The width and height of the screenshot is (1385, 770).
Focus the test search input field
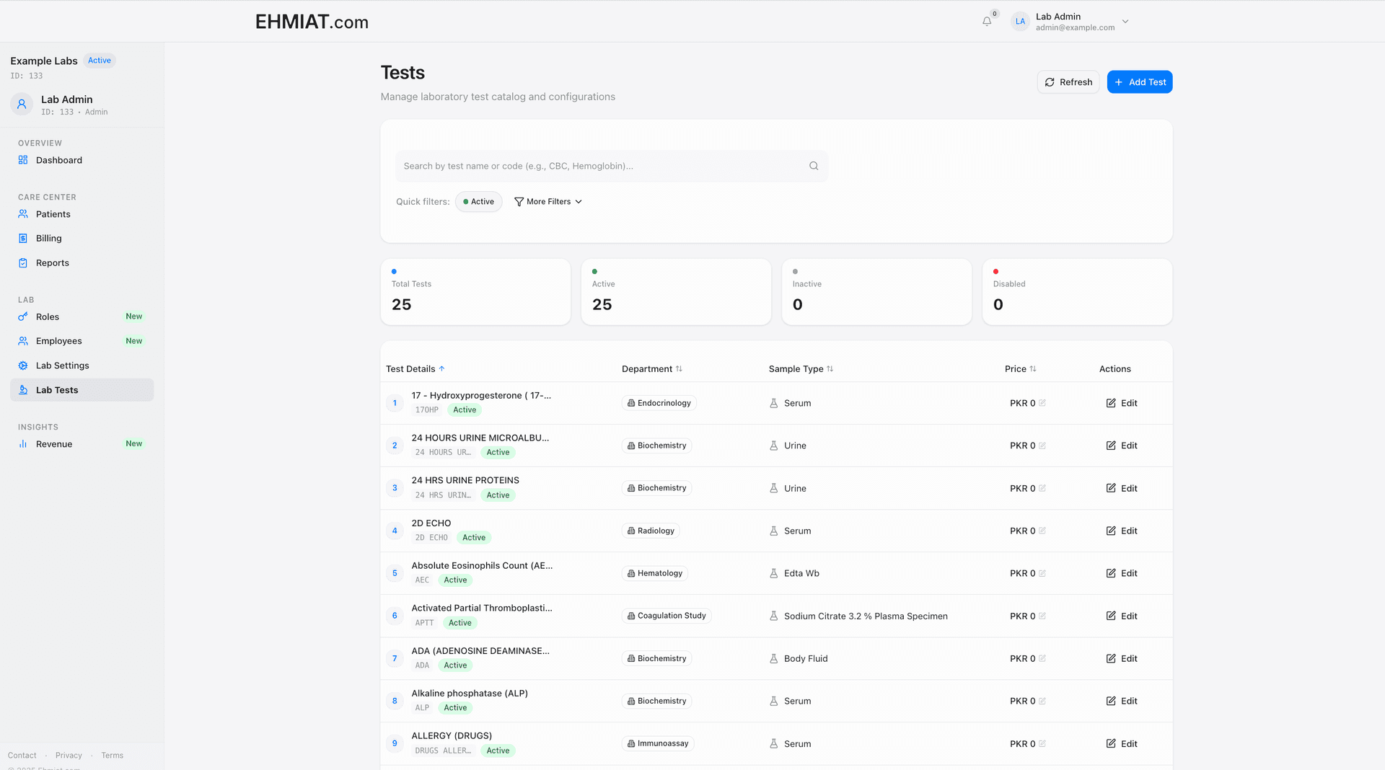click(612, 166)
